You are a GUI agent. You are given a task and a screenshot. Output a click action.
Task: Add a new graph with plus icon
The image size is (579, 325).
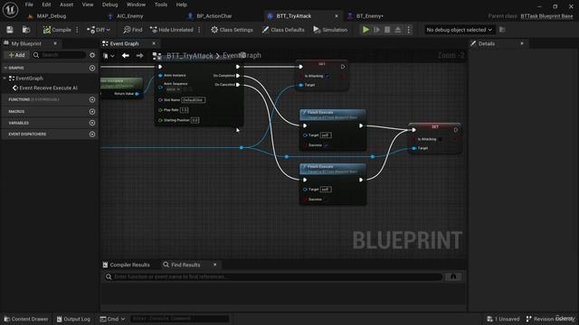(x=92, y=68)
